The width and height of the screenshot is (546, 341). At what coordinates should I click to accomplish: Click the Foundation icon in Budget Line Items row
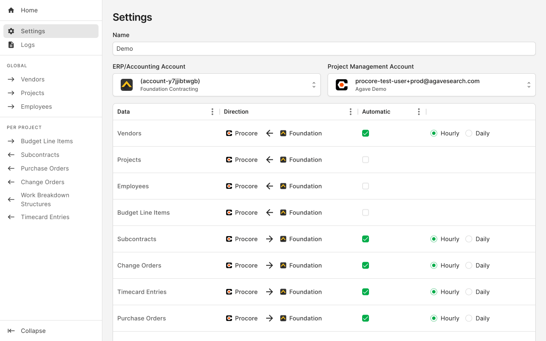coord(283,213)
